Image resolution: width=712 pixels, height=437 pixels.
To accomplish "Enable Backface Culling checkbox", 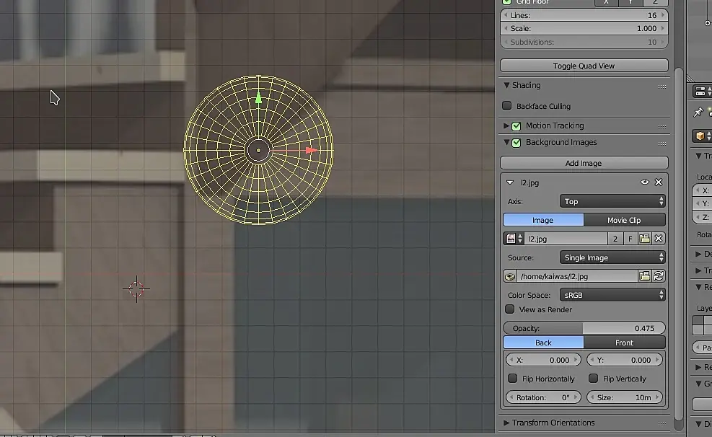I will (x=506, y=106).
